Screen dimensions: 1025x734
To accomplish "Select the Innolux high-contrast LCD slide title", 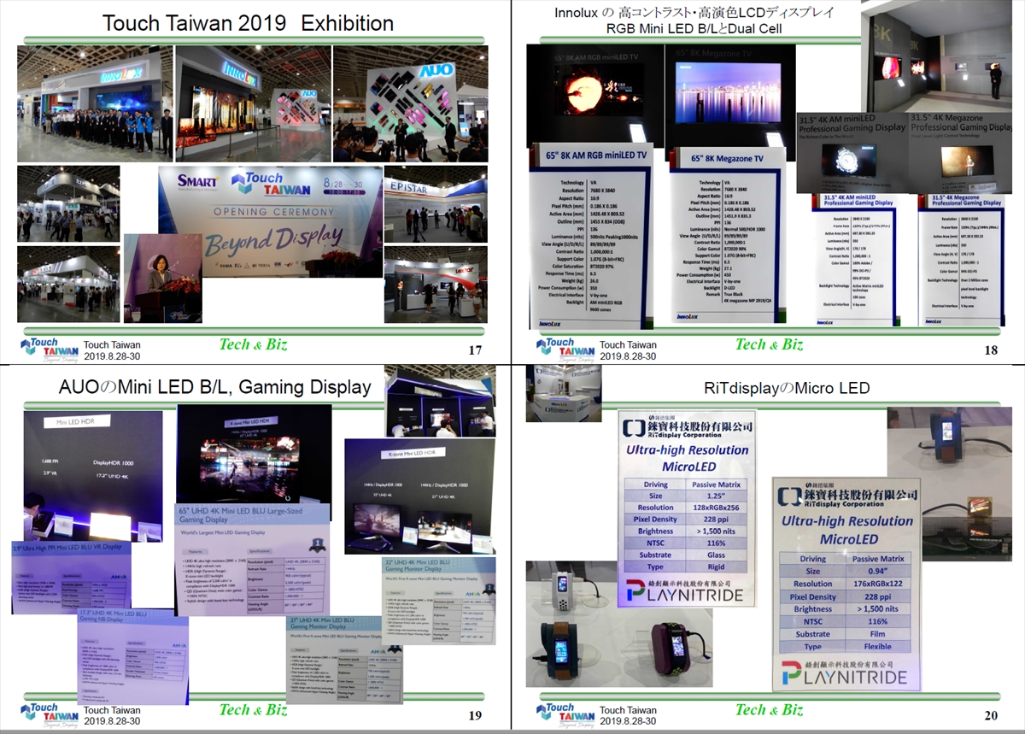I will pos(694,12).
